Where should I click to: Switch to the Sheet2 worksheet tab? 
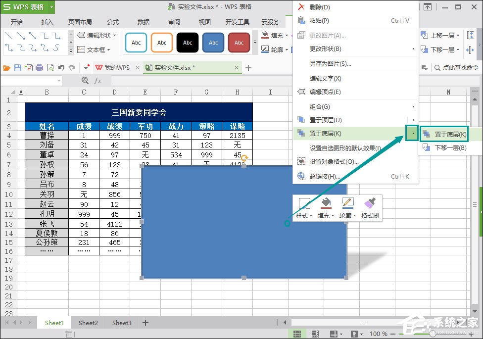[x=88, y=323]
